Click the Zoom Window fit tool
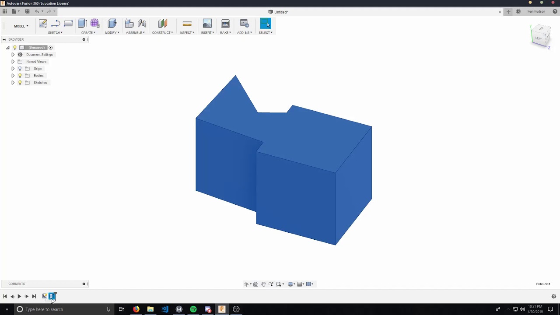The width and height of the screenshot is (560, 315). [x=279, y=284]
